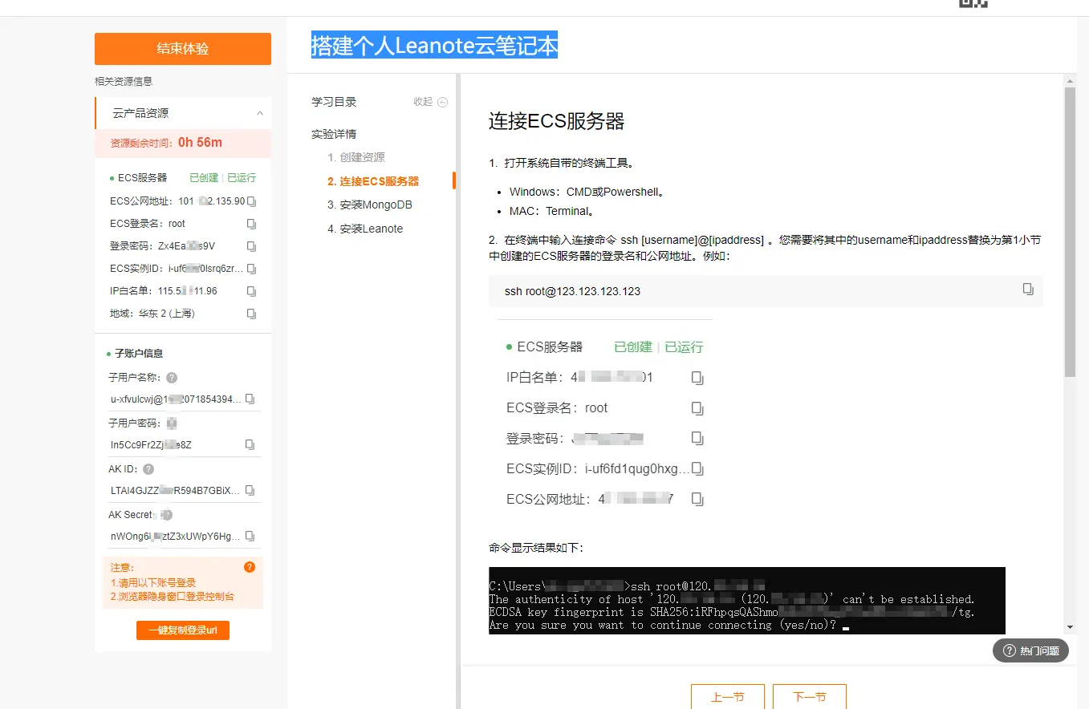Click the 子账户信息 section heading
1089x709 pixels.
(139, 353)
